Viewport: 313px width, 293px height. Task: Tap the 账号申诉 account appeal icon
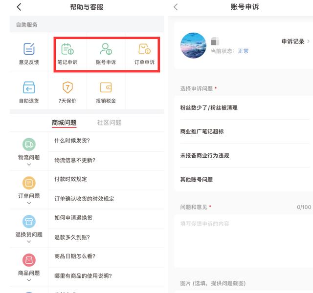[106, 53]
